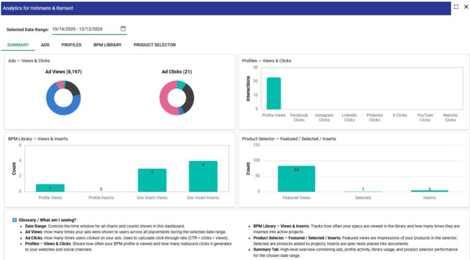Click the Profile Views bar in Profiles chart
Viewport: 470px width, 260px height.
274,93
